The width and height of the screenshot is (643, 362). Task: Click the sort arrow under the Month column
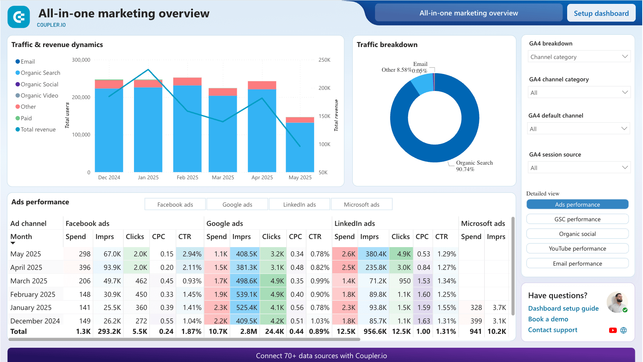click(13, 243)
